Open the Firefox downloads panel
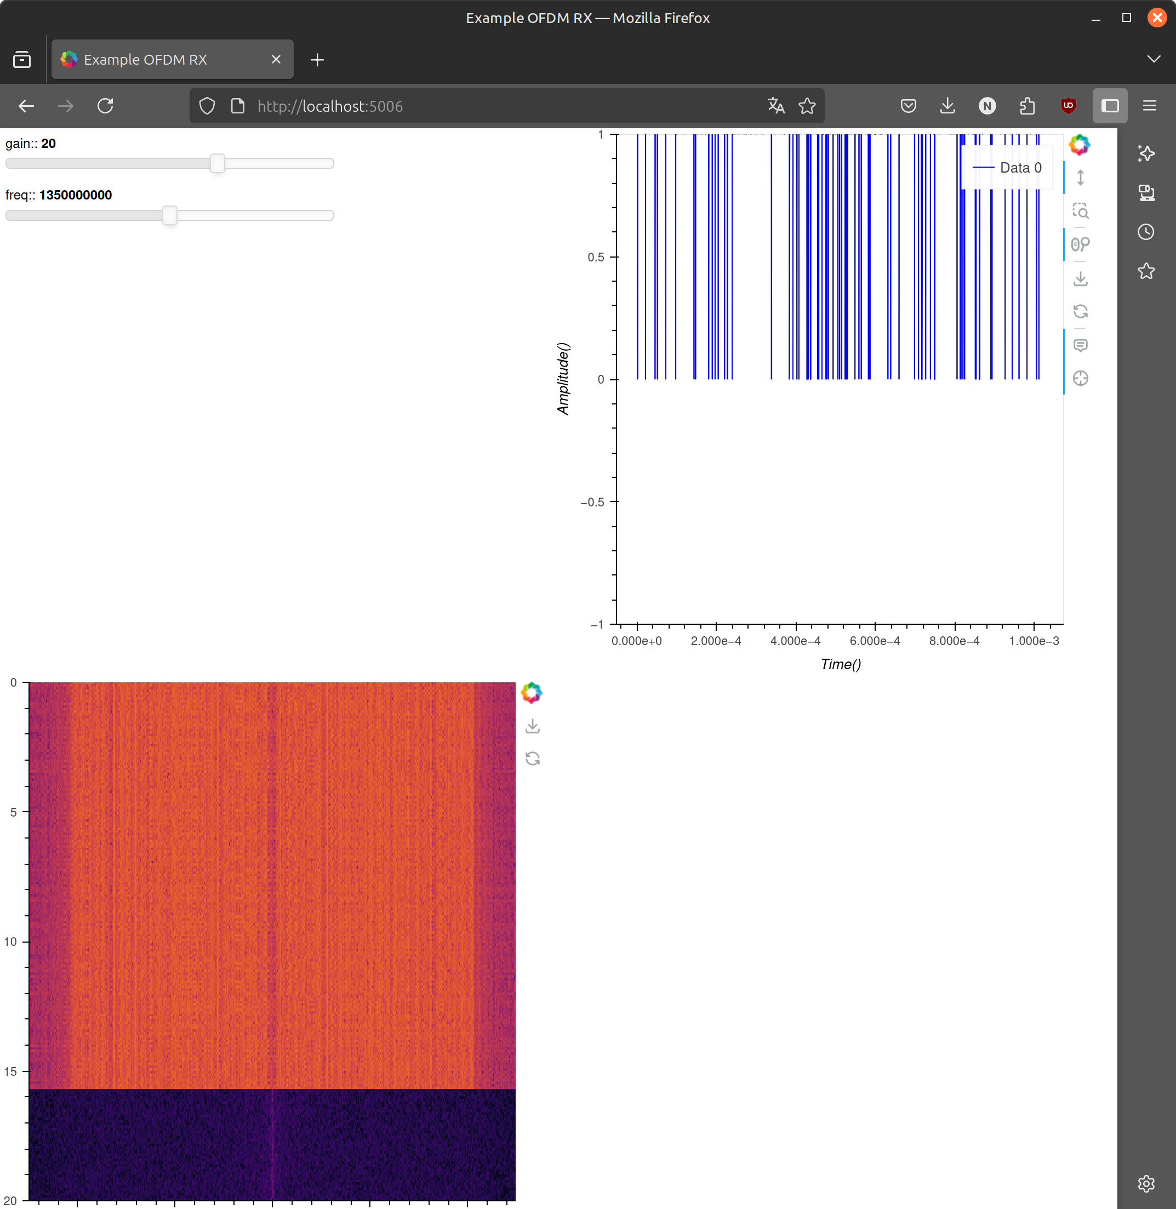Image resolution: width=1176 pixels, height=1209 pixels. (x=947, y=106)
